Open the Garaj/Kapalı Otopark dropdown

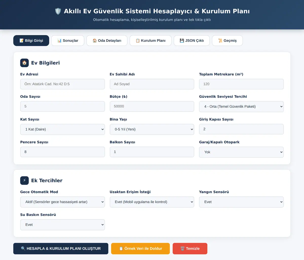click(x=241, y=152)
